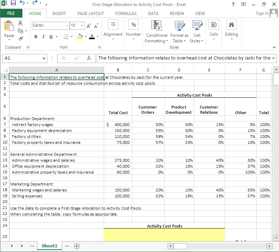Open Cell Styles gallery
This screenshot has width=279, height=252.
point(197,31)
